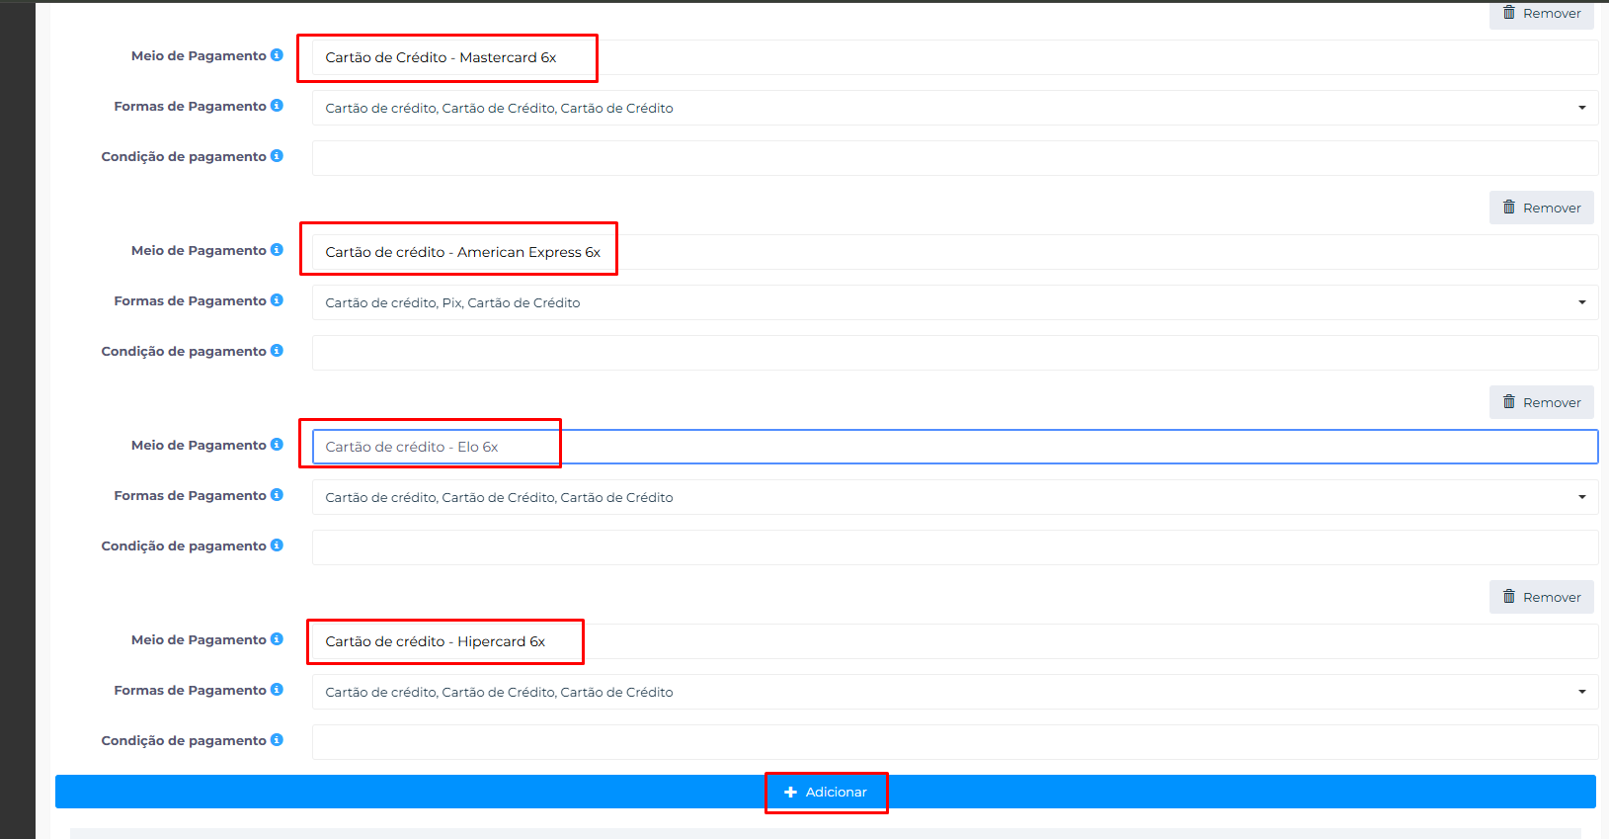1609x839 pixels.
Task: Open Formas de Pagamento dropdown for American Express 6x
Action: tap(955, 302)
